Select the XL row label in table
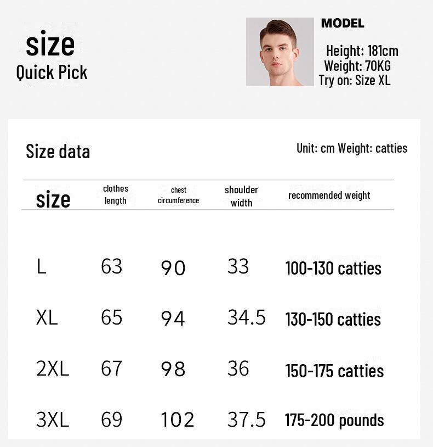The height and width of the screenshot is (447, 433). point(47,318)
